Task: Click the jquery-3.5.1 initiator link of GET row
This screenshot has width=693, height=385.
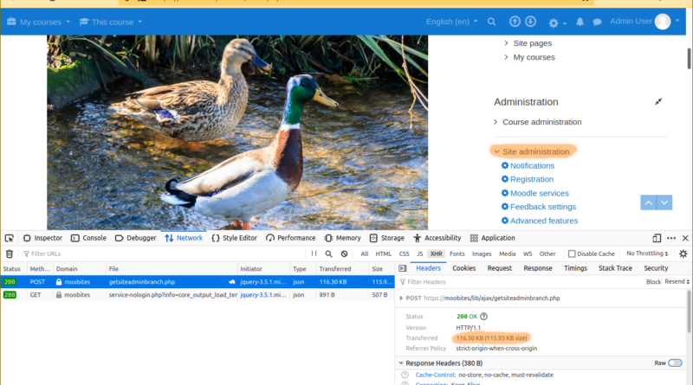Action: pyautogui.click(x=263, y=295)
